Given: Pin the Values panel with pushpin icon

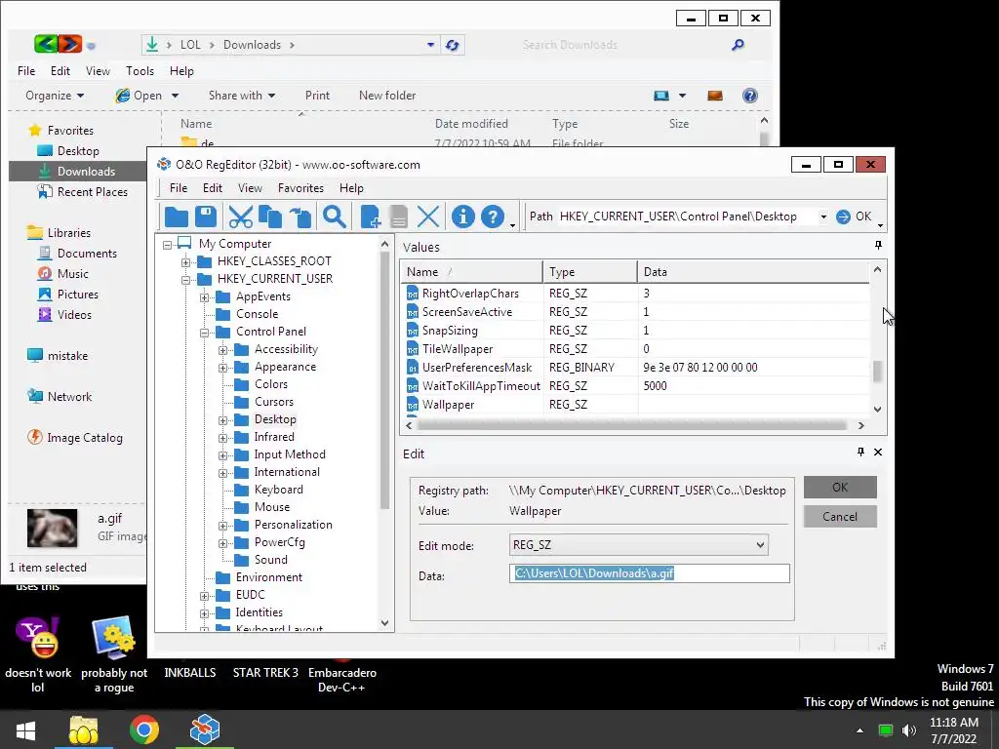Looking at the screenshot, I should point(878,246).
